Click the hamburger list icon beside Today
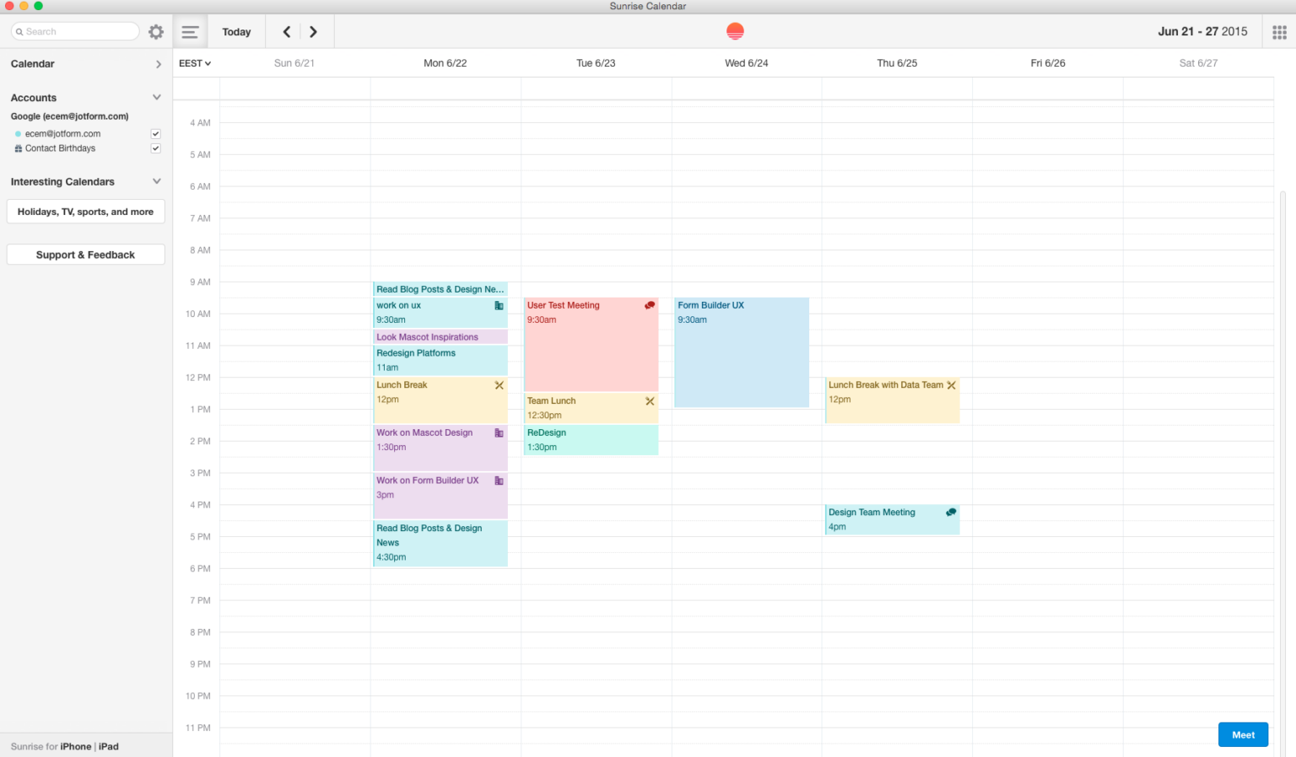 tap(190, 30)
